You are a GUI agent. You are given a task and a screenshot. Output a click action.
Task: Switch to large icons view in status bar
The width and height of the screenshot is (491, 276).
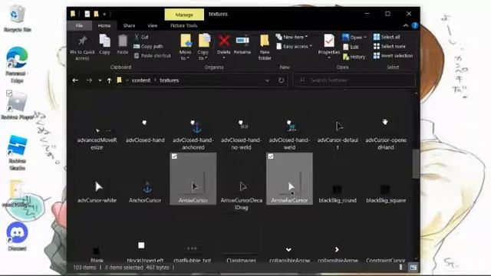pos(414,268)
